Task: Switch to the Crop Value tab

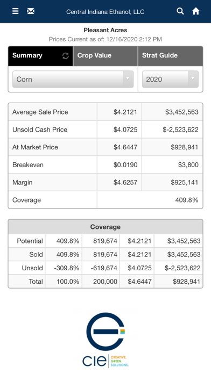Action: click(105, 56)
